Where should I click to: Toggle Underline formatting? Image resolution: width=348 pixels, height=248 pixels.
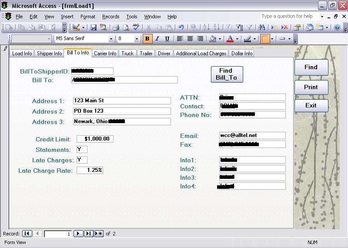tap(166, 39)
